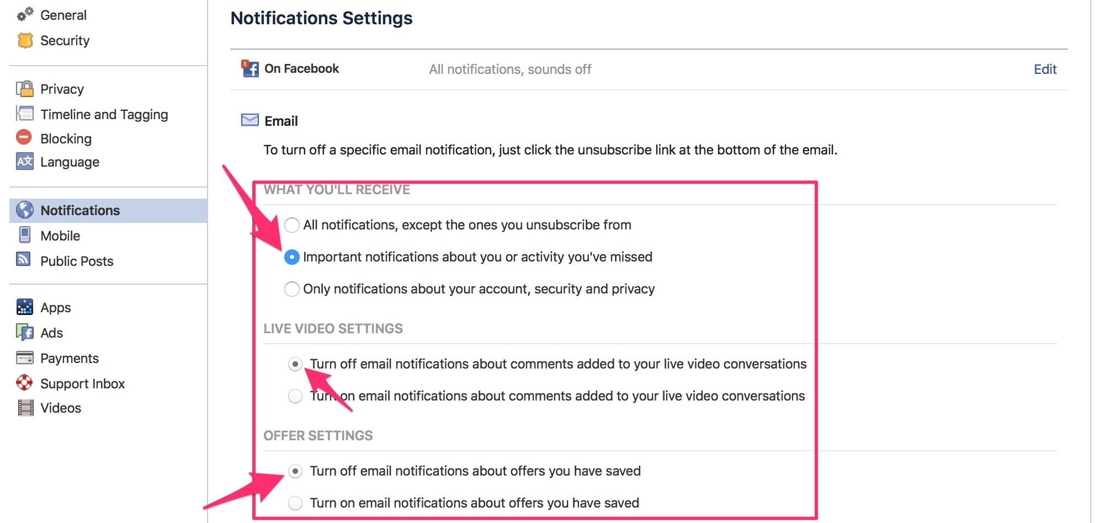Turn off live video comment emails
The height and width of the screenshot is (523, 1105).
(x=295, y=364)
